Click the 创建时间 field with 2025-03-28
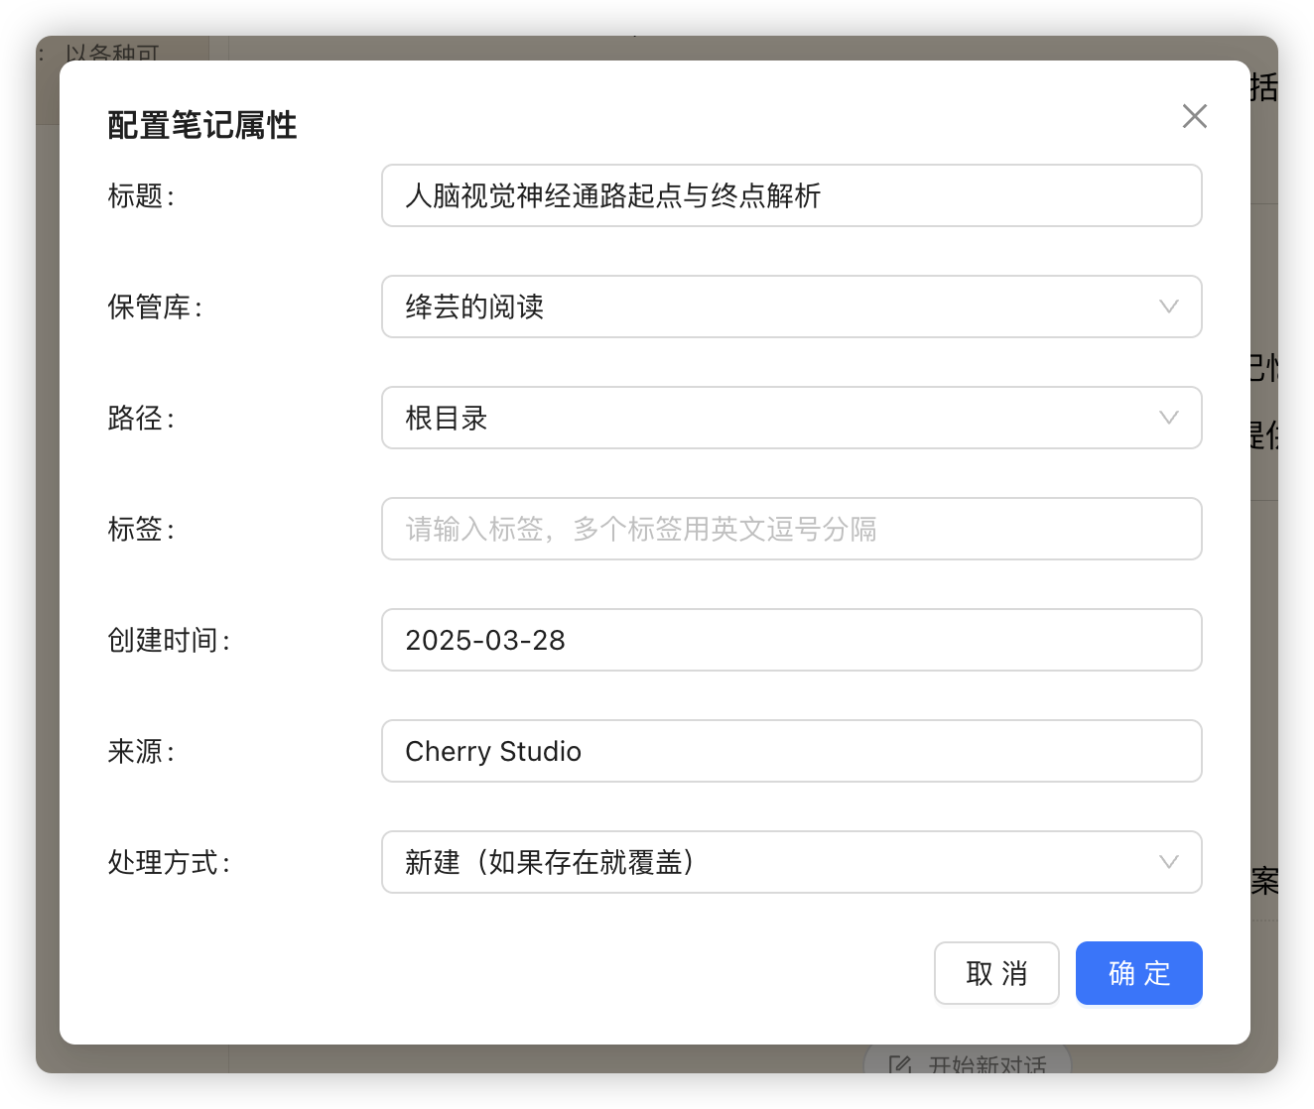Image resolution: width=1314 pixels, height=1109 pixels. [791, 640]
